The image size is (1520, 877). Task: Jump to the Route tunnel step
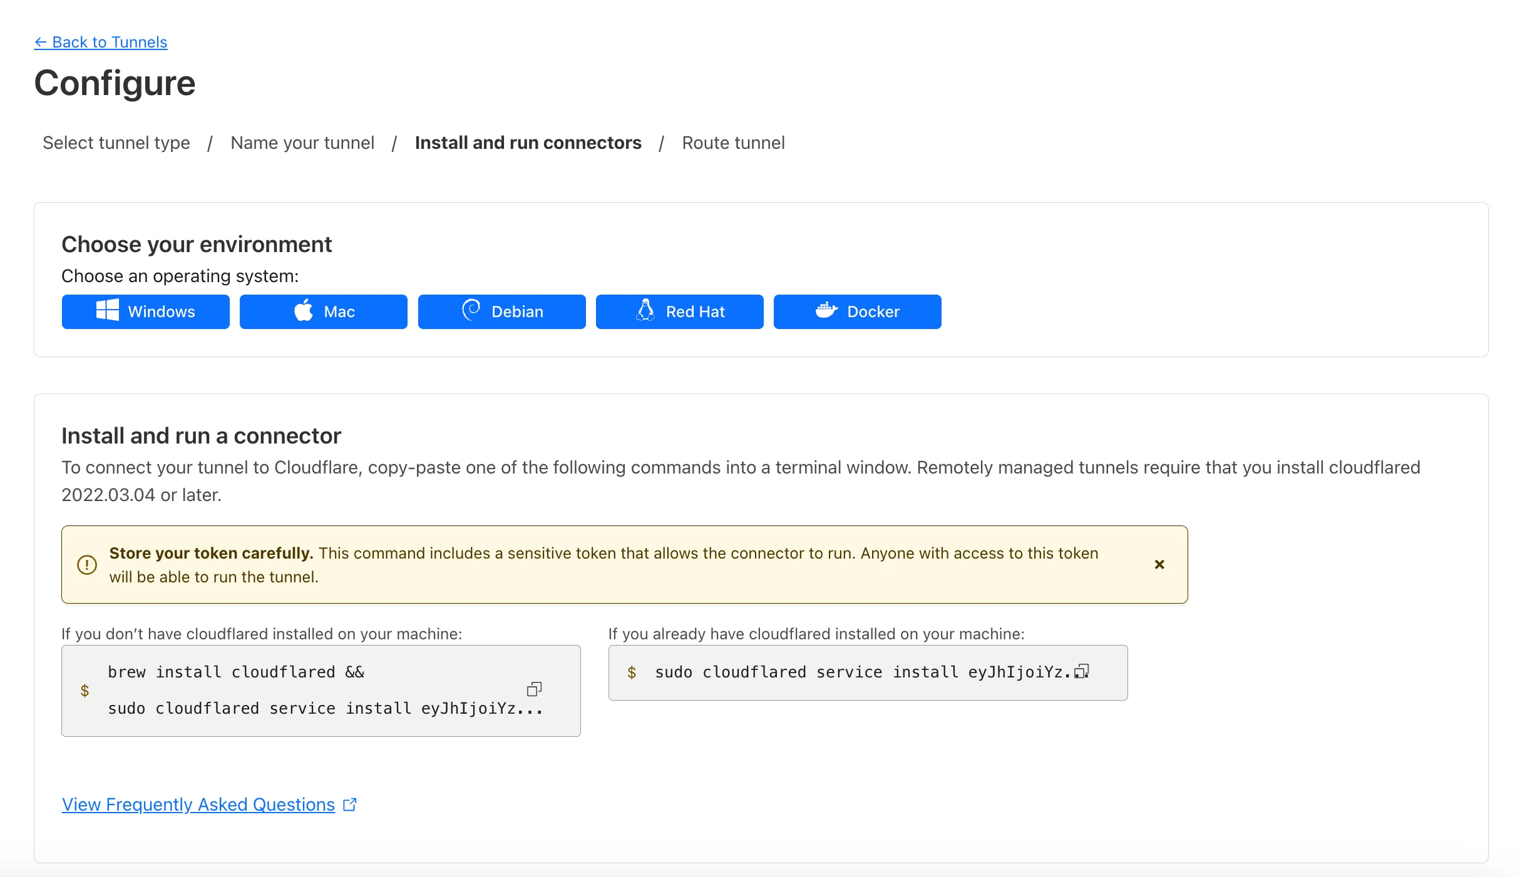[x=733, y=143]
